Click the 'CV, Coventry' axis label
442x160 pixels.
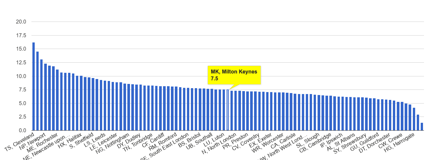pos(246,141)
